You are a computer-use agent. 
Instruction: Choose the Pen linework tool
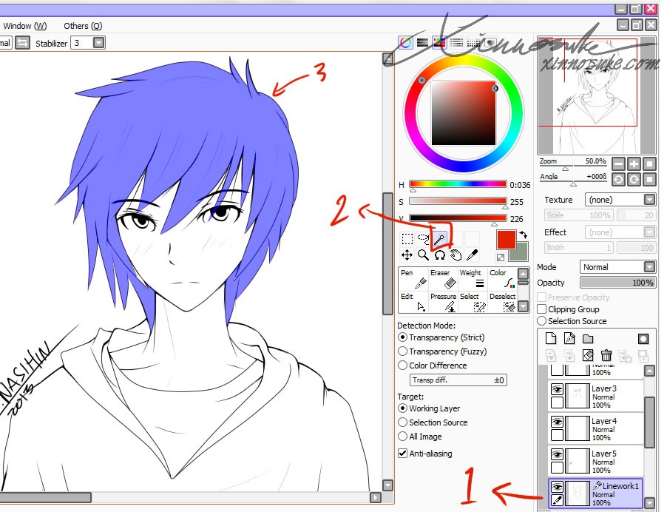pos(413,279)
